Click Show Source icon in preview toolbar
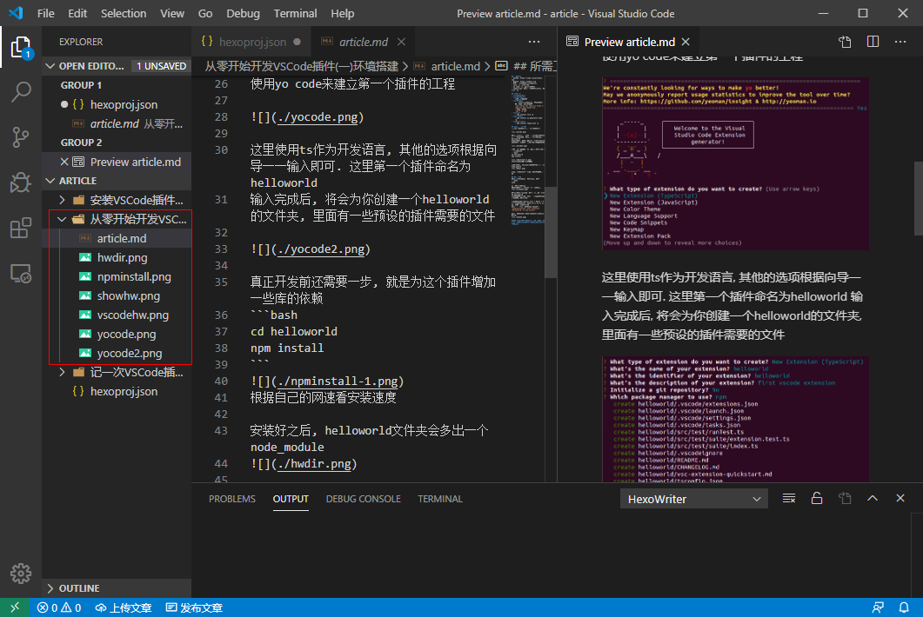This screenshot has width=923, height=617. (845, 42)
